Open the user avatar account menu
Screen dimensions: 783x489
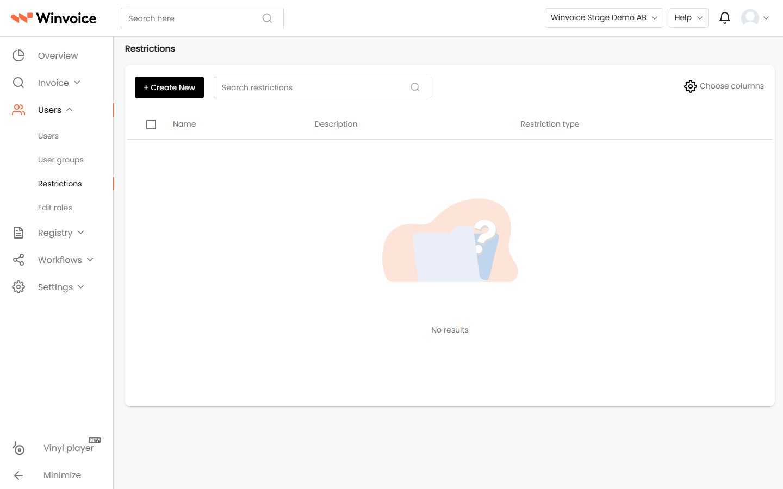pos(755,18)
